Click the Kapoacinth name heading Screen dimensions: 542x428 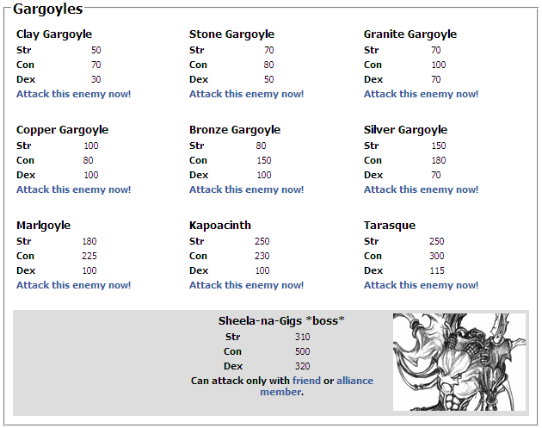220,226
